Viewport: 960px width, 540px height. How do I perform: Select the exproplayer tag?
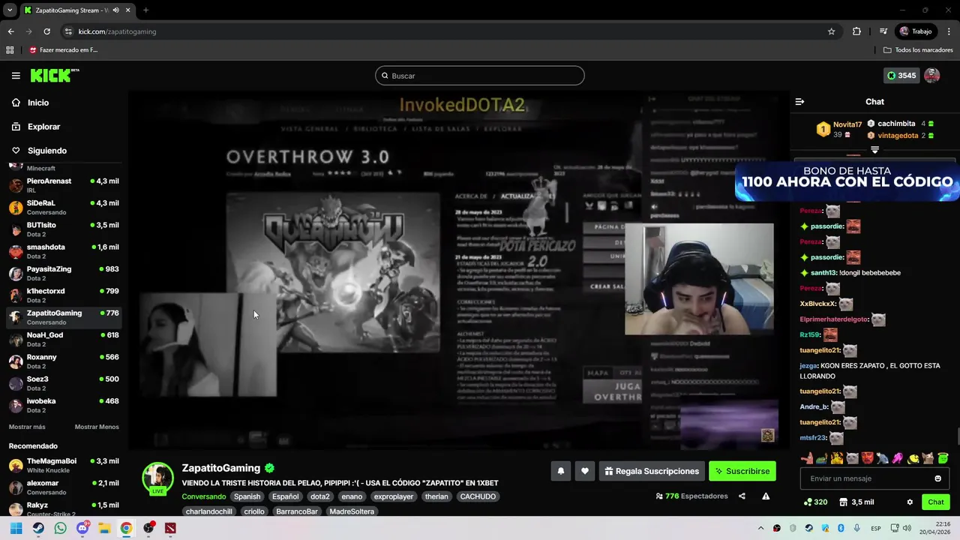[394, 496]
